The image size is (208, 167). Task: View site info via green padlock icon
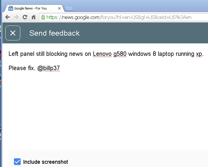(43, 17)
